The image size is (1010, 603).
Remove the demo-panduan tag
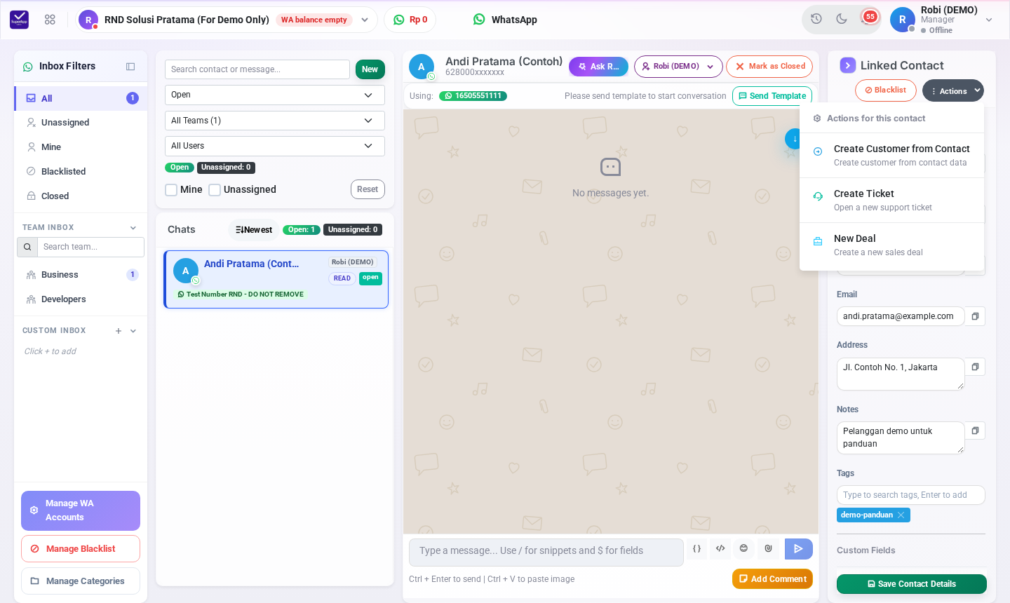coord(901,515)
